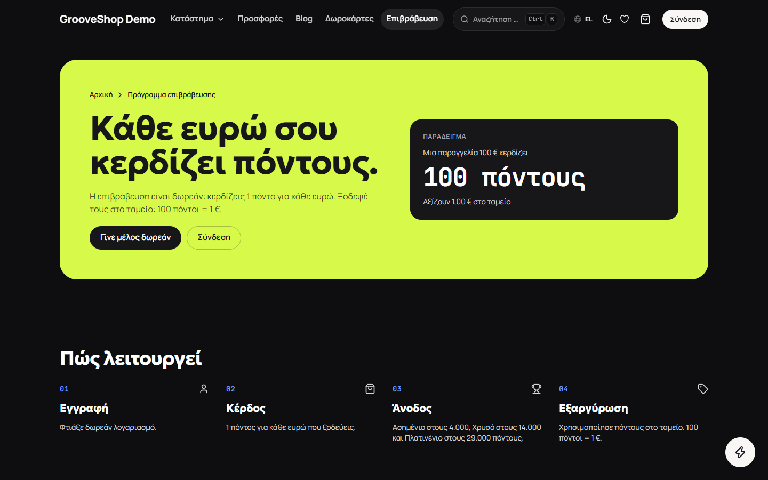Open the shopping bag cart icon
This screenshot has height=480, width=768.
point(645,19)
